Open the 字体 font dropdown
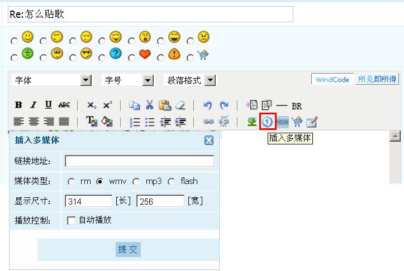The image size is (404, 271). click(x=85, y=80)
